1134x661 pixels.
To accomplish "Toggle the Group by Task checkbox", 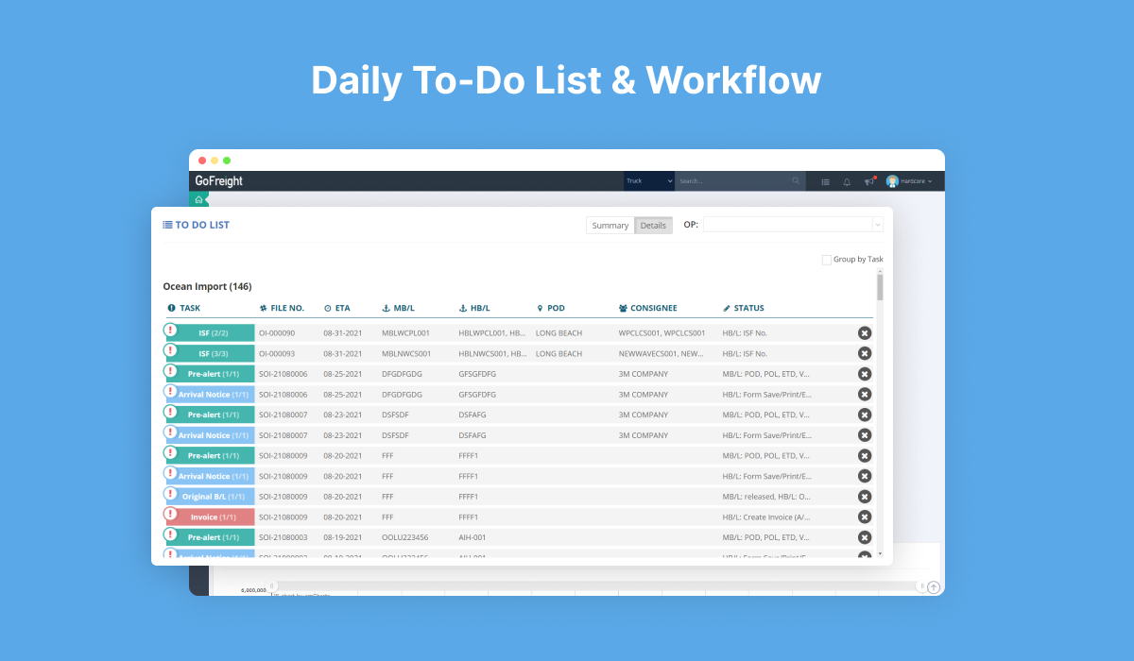I will (827, 260).
